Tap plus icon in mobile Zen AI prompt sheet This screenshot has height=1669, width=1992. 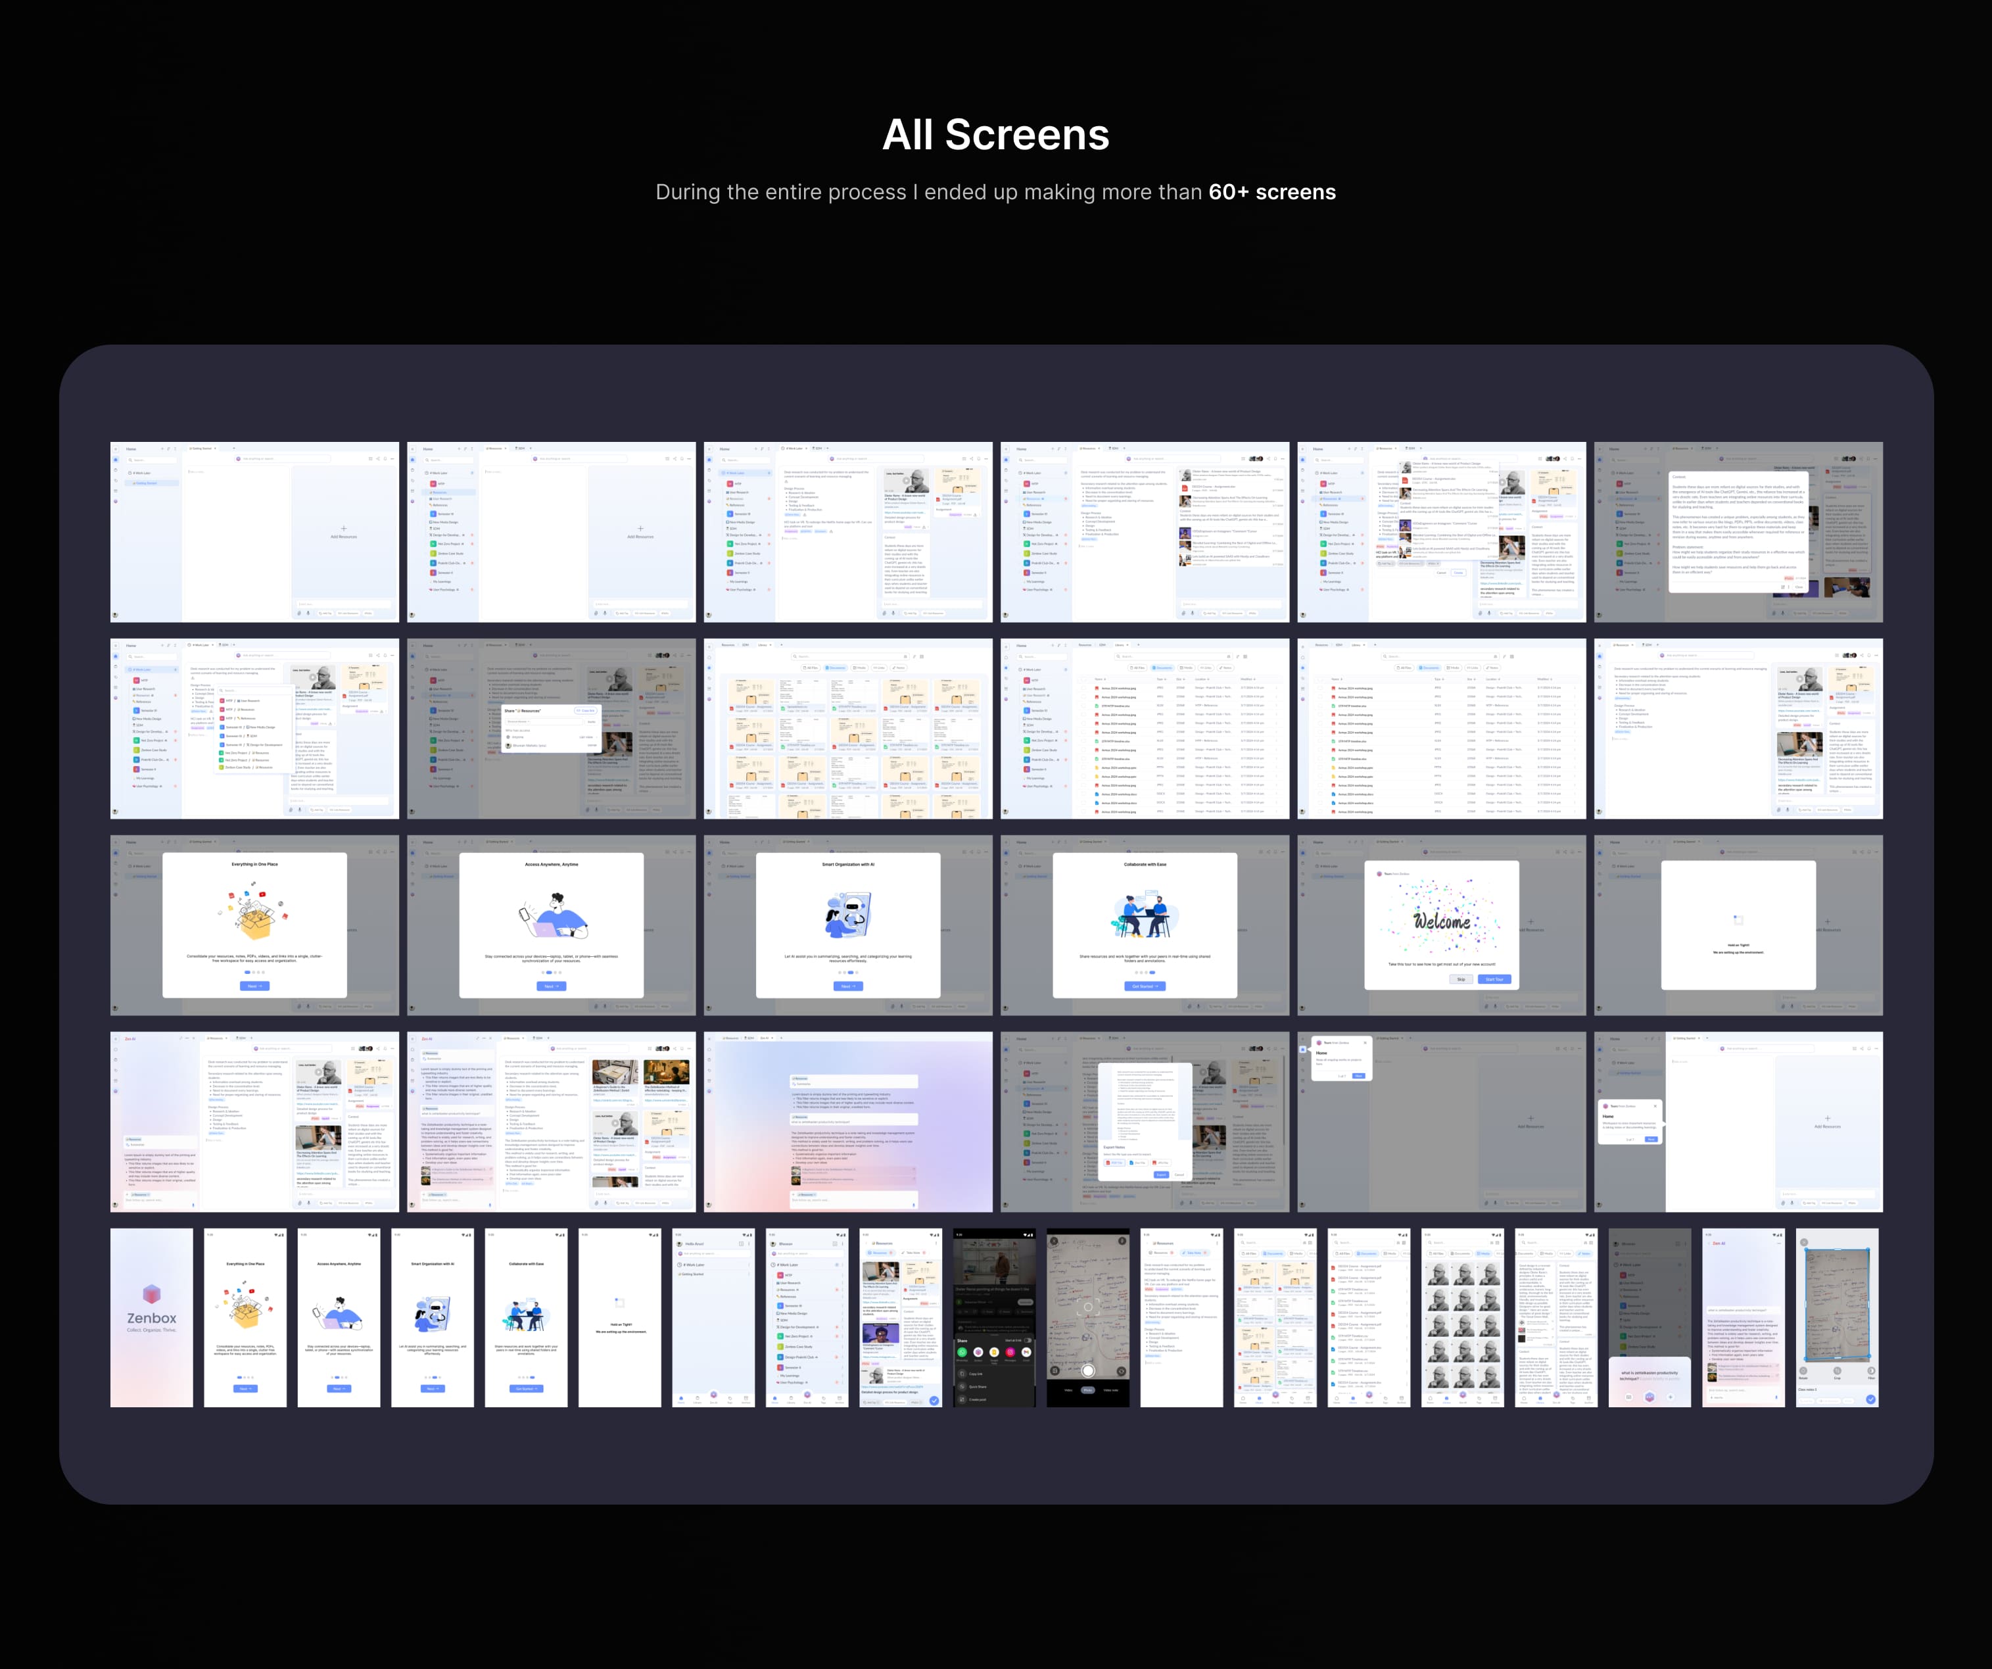(x=1671, y=1397)
